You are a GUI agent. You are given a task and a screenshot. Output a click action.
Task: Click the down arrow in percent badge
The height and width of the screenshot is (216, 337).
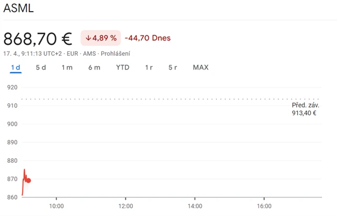coord(88,38)
